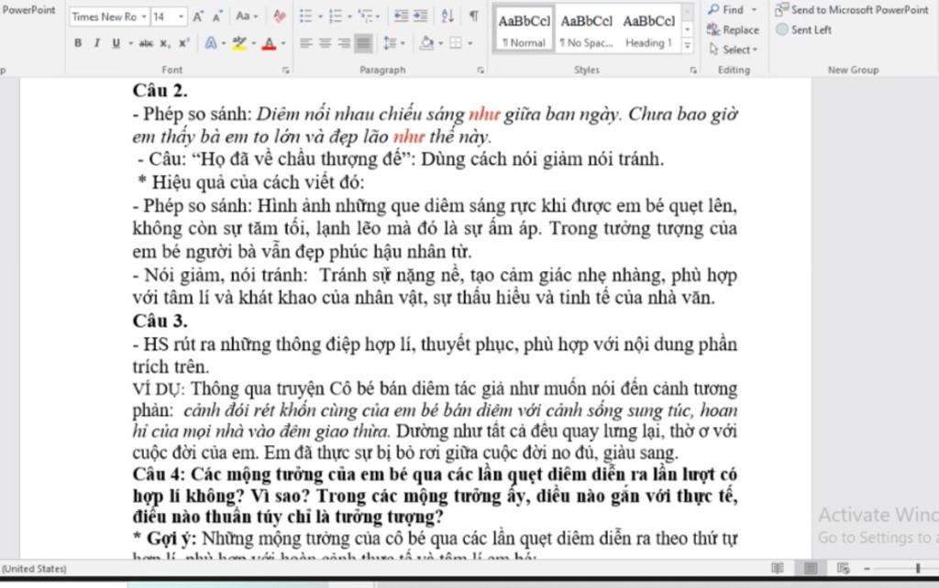
Task: Open the Select dropdown
Action: coord(734,49)
